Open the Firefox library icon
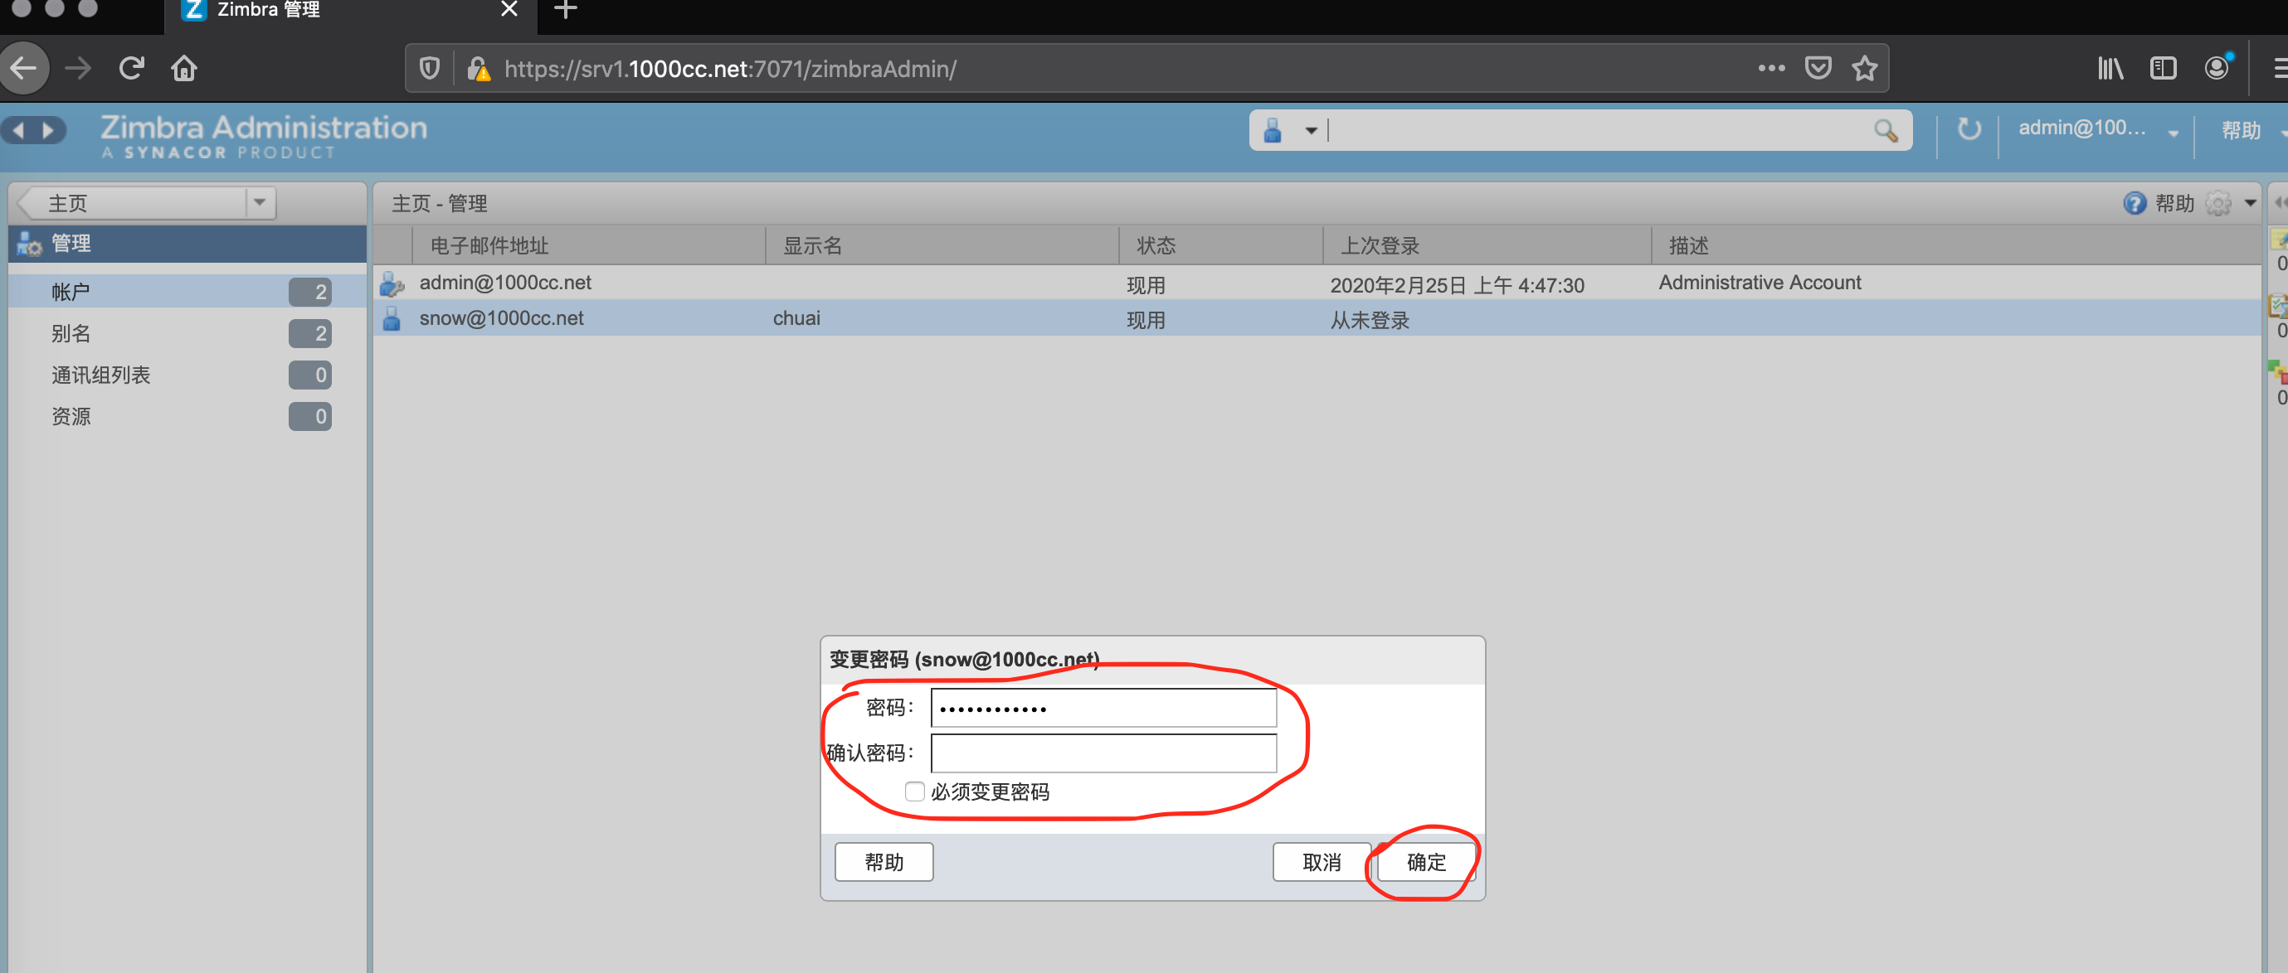Image resolution: width=2288 pixels, height=973 pixels. point(2110,68)
